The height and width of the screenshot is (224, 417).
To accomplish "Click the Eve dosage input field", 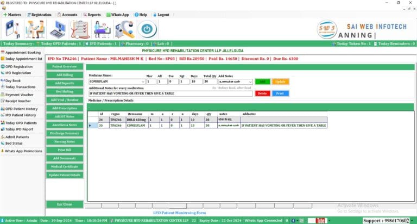I will (x=173, y=82).
